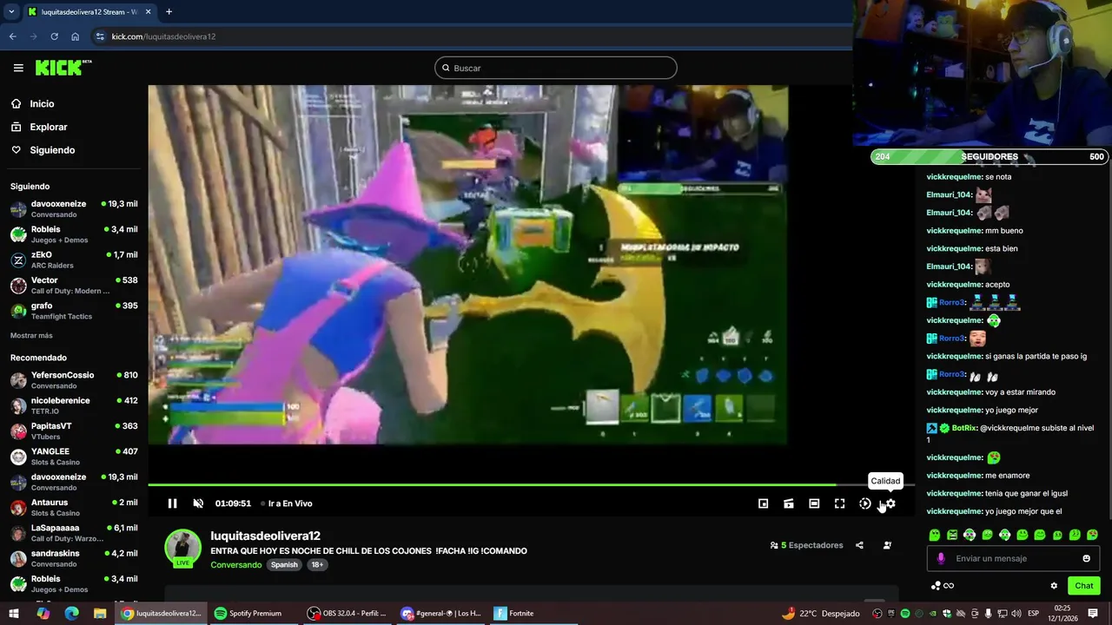This screenshot has width=1112, height=625.
Task: Pause the stream video
Action: [172, 503]
